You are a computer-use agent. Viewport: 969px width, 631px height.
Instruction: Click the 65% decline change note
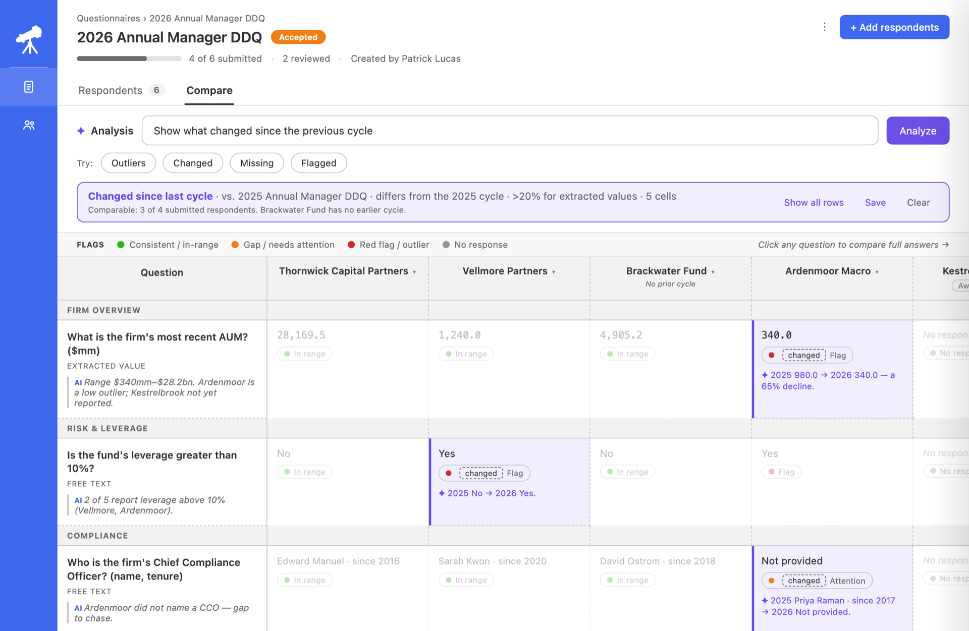point(828,380)
